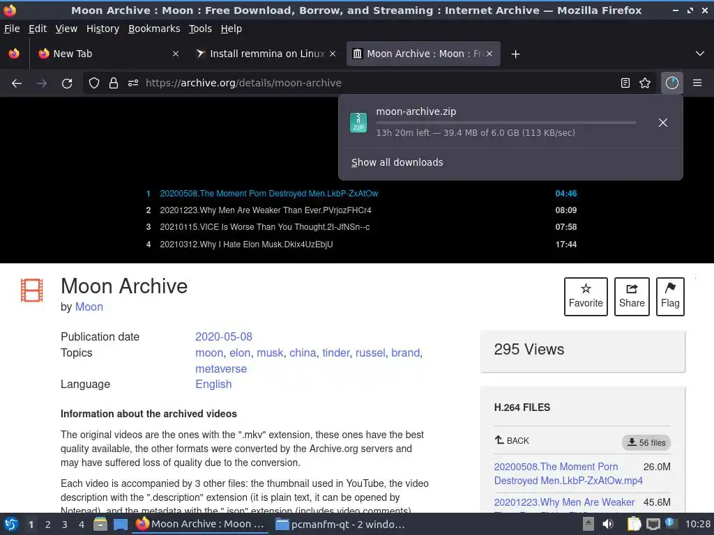Click the Share button
The image size is (714, 535).
(632, 296)
